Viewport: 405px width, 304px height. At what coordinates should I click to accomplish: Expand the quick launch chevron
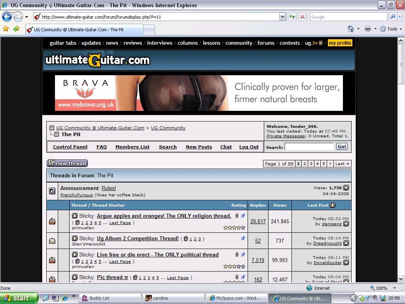[74, 296]
